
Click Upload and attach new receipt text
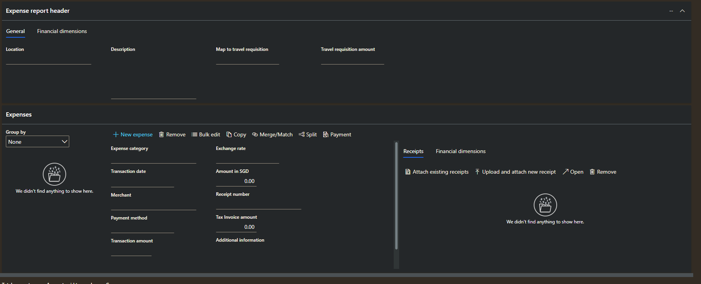tap(519, 172)
